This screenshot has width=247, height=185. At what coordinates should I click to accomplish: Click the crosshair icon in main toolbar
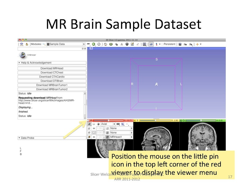pos(197,44)
